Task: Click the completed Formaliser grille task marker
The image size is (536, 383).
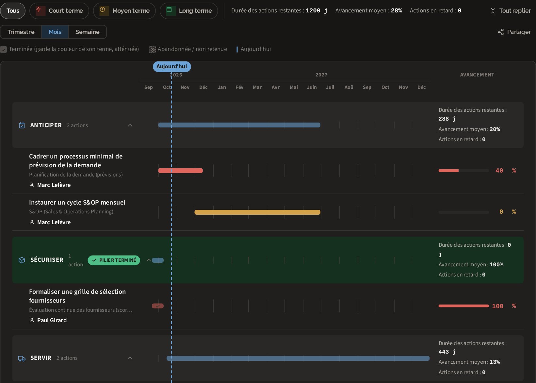Action: pyautogui.click(x=158, y=306)
